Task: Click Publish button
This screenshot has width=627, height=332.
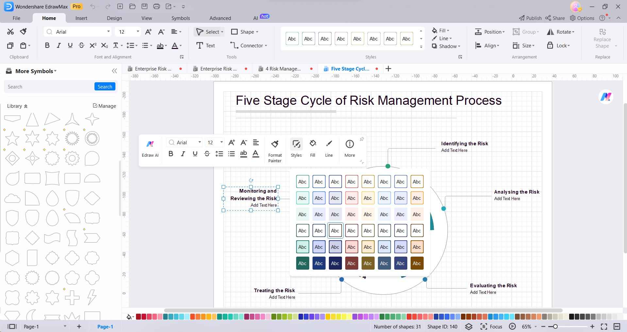Action: point(530,18)
